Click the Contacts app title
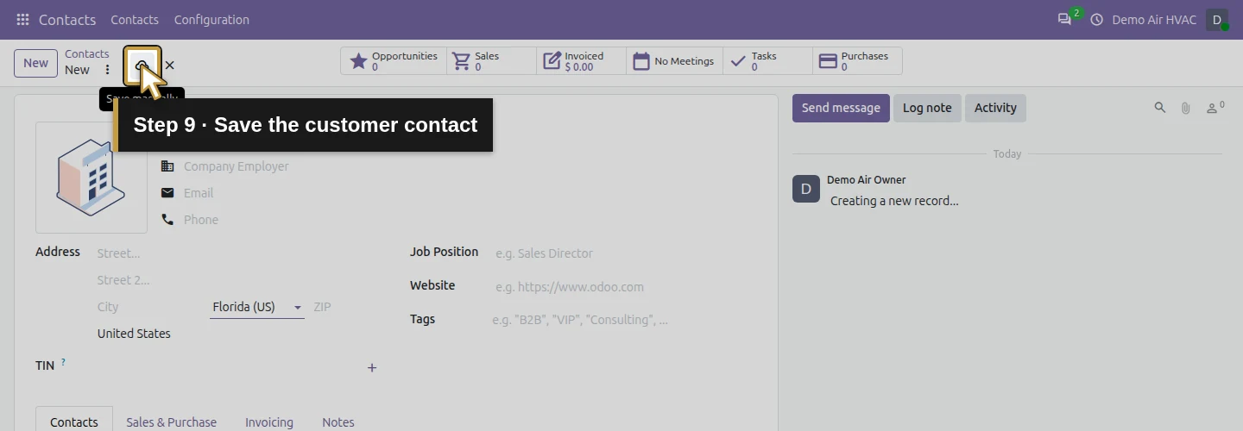This screenshot has width=1243, height=431. point(67,19)
